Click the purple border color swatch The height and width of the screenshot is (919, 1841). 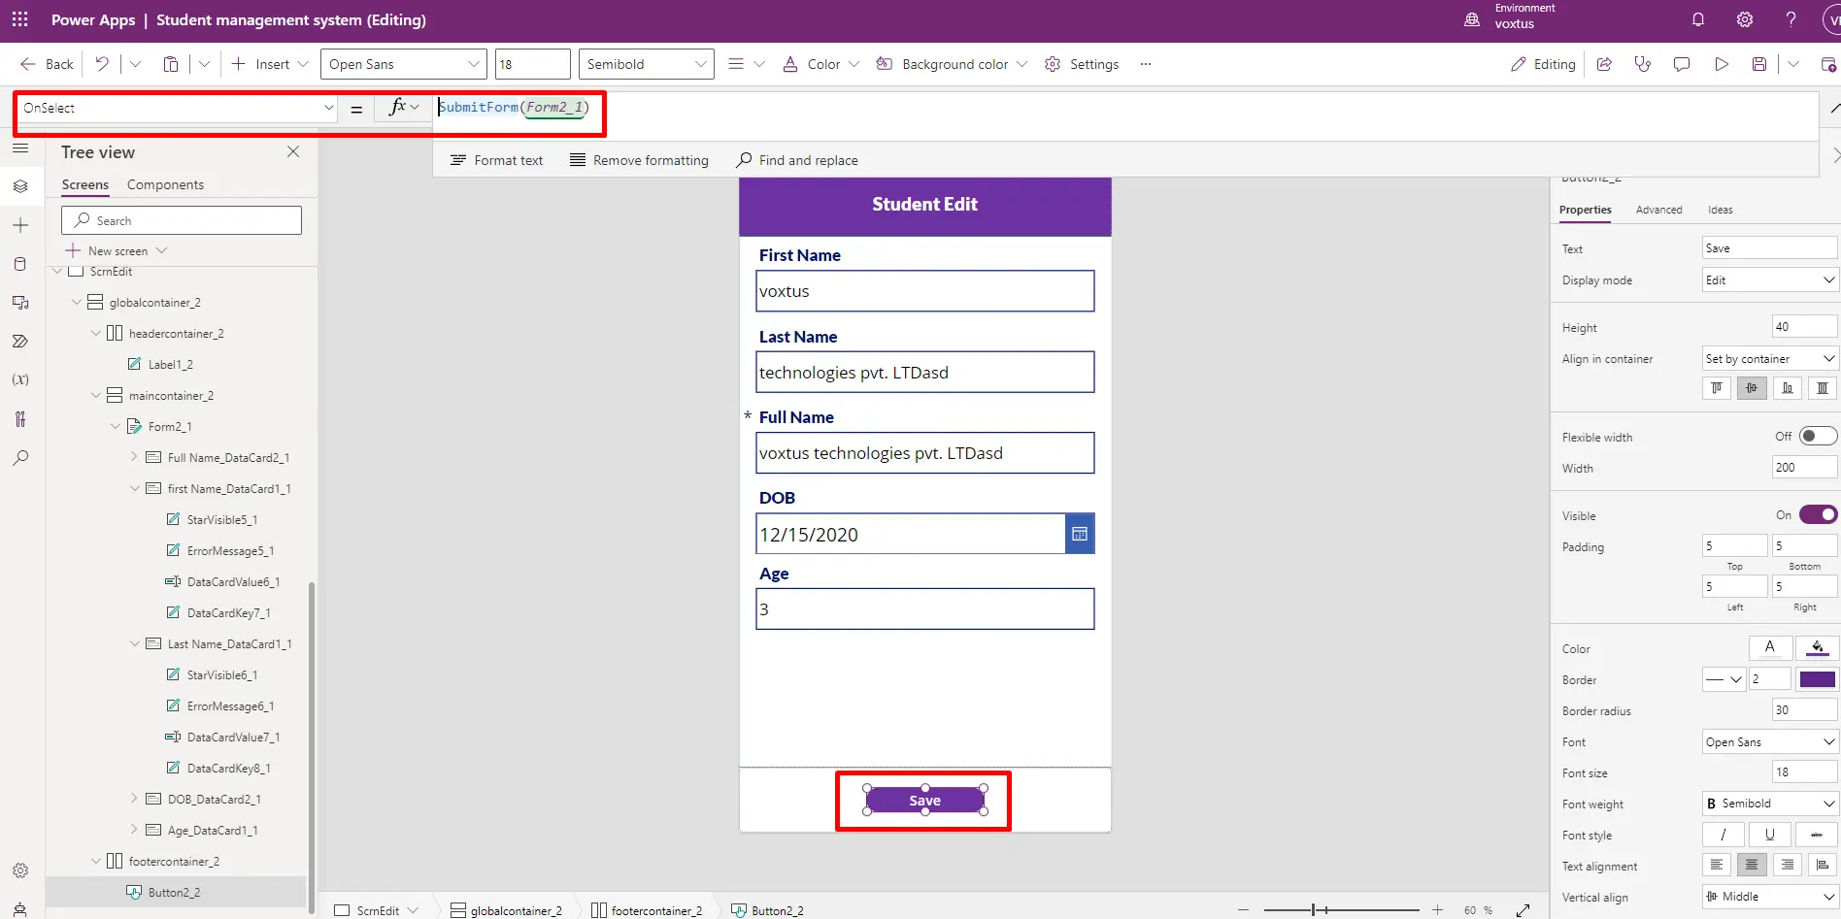(x=1817, y=679)
